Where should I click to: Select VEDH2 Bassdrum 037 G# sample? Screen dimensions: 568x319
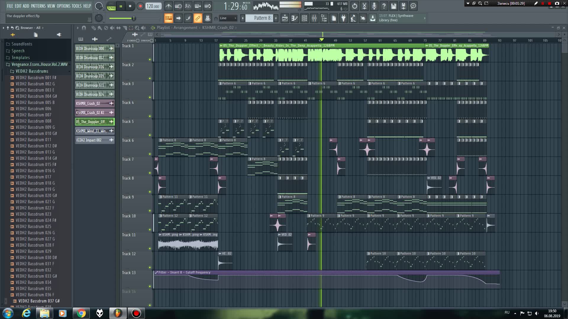tap(39, 301)
